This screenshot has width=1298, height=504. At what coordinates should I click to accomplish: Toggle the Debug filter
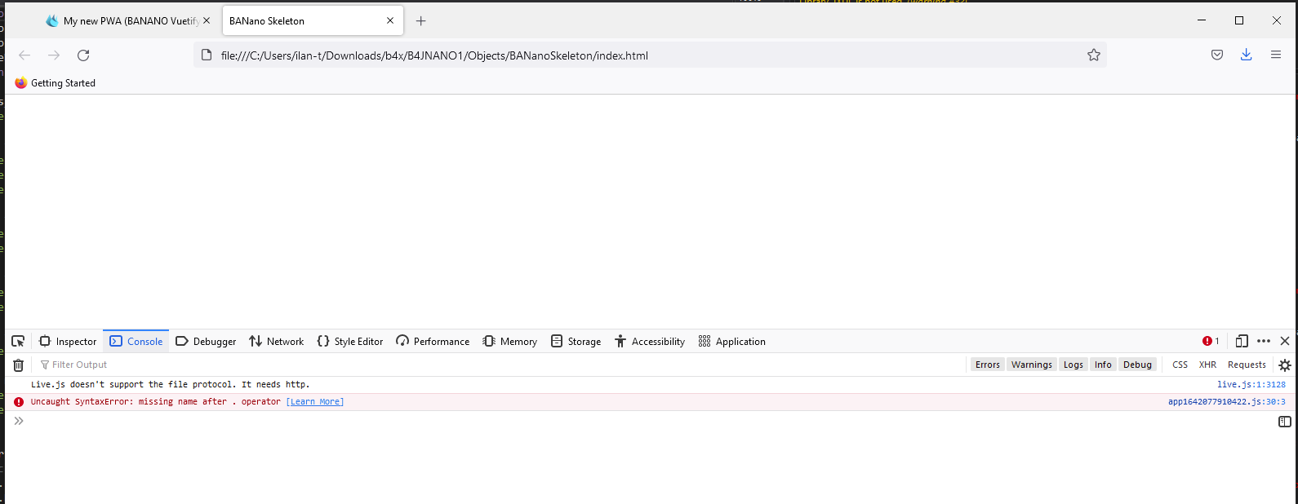1137,365
